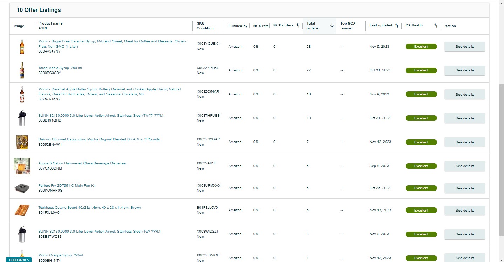Open the Torani Apple Syrup, 750 ml link
The image size is (504, 262).
tap(60, 68)
